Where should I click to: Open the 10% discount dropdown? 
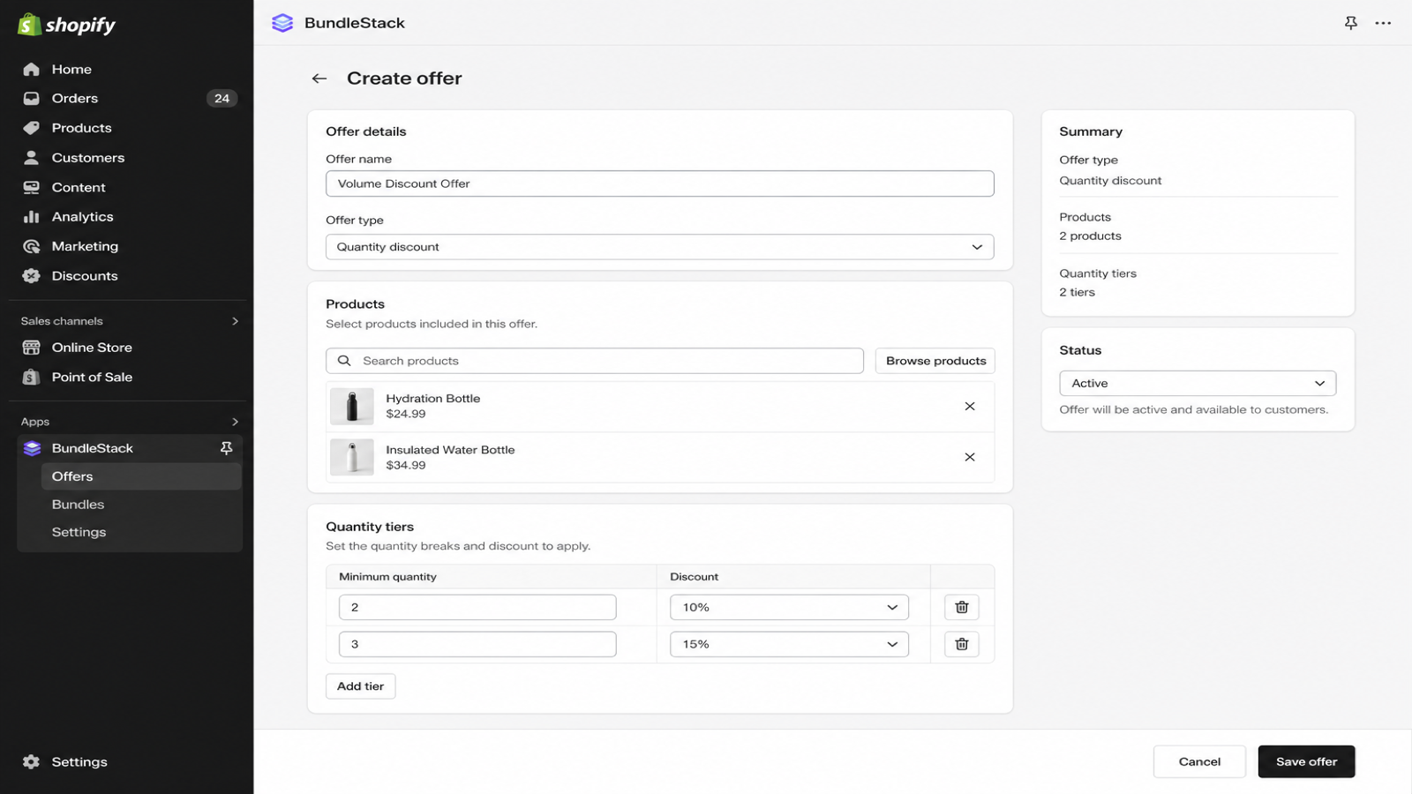point(789,607)
